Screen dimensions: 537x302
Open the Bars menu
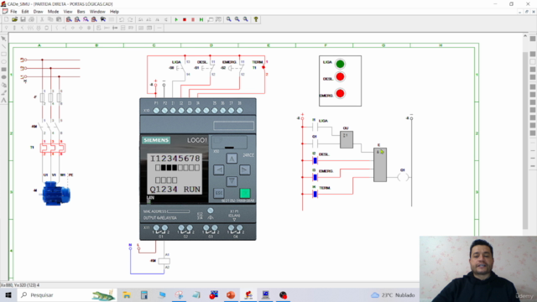(81, 11)
